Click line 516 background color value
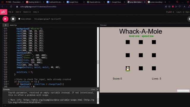 point(35,29)
